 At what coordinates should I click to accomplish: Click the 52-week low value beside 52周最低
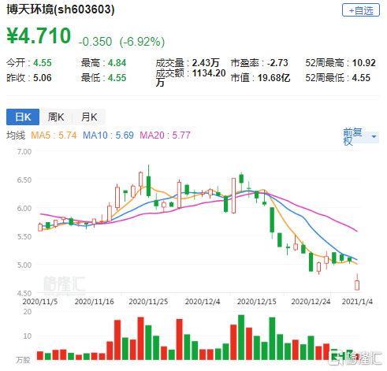pos(361,78)
